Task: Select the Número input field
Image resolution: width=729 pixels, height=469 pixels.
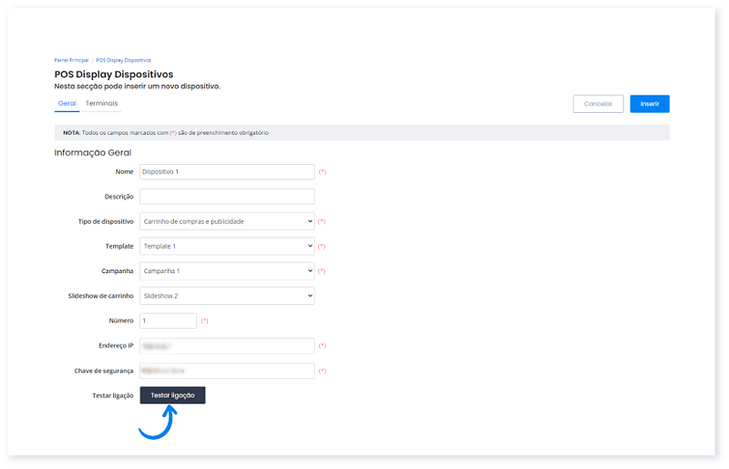Action: tap(168, 321)
